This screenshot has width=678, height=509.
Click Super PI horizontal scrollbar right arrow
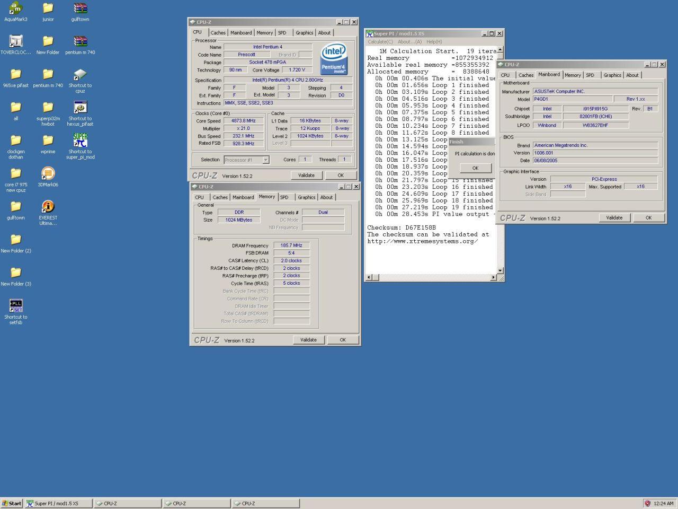[x=493, y=277]
